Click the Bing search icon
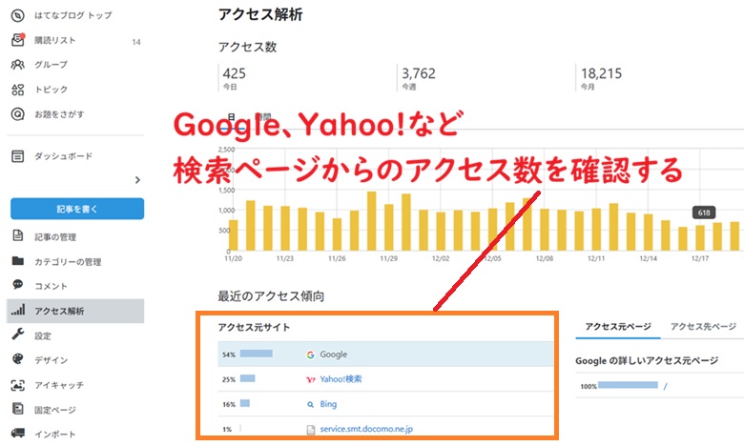This screenshot has width=744, height=446. [x=310, y=404]
